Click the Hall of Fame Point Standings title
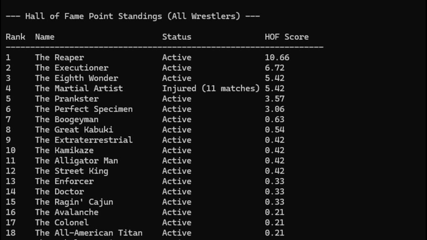 [x=132, y=16]
